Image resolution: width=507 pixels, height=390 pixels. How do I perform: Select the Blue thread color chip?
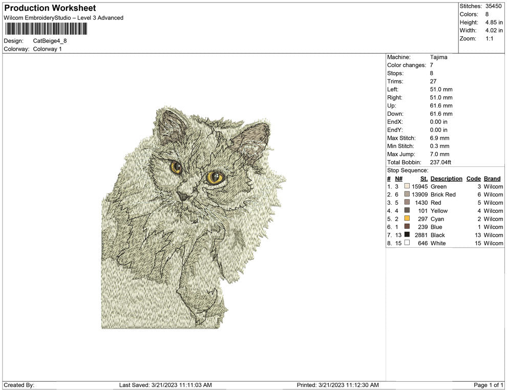(406, 227)
